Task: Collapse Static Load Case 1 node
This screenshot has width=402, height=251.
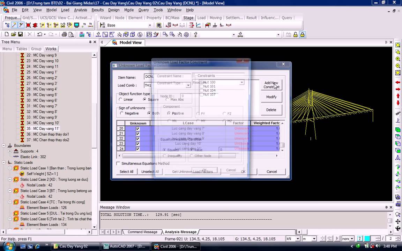Action: click(10, 168)
